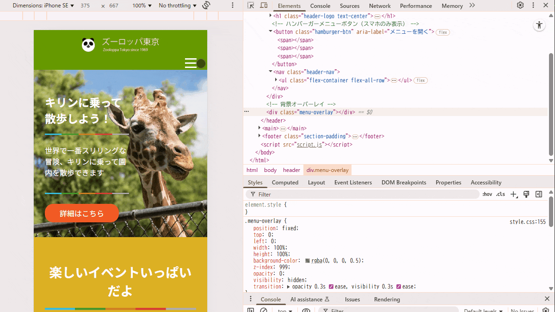This screenshot has height=312, width=555.
Task: Expand the ul flex-container node
Action: tap(277, 80)
